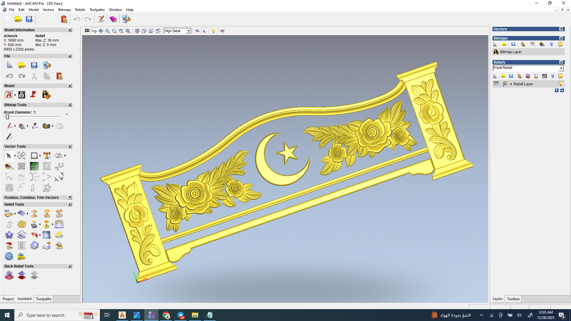
Task: Select the Twiddle rotate view tool
Action: (x=94, y=31)
